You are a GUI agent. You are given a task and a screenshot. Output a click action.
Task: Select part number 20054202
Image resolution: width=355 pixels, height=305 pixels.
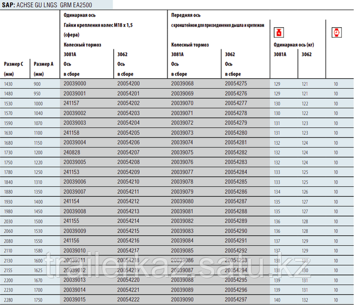click(x=128, y=103)
